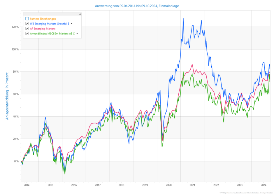Screen dimensions: 274x194
Task: Click the 2014 year label on the x-axis
Action: tap(27, 185)
